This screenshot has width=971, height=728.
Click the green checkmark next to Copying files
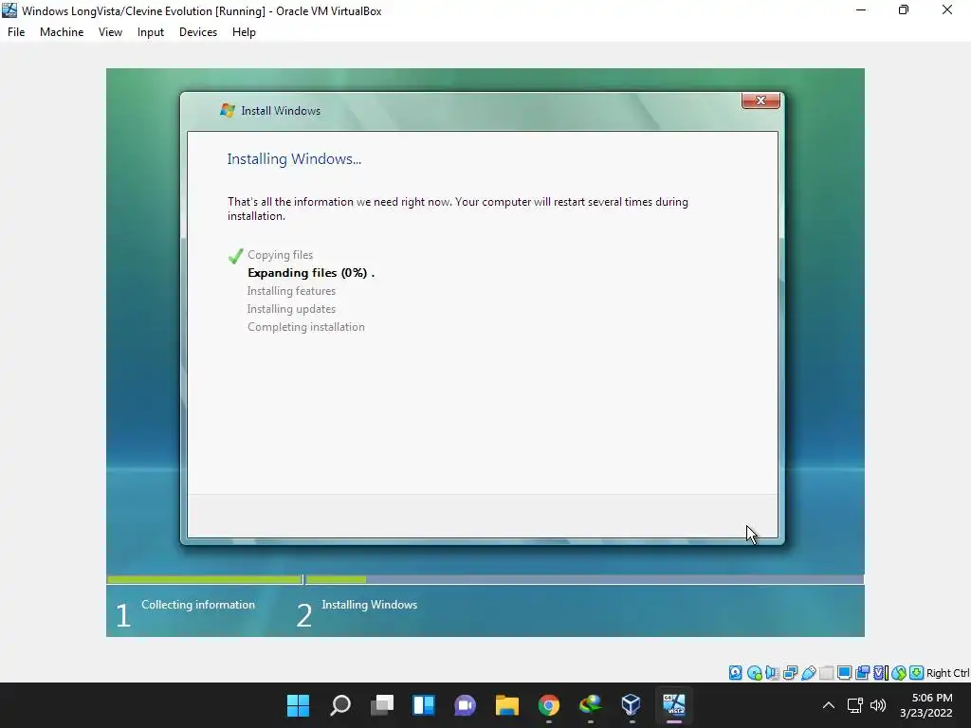click(x=235, y=256)
